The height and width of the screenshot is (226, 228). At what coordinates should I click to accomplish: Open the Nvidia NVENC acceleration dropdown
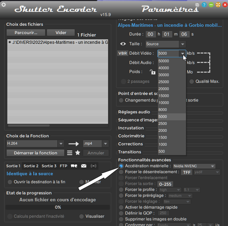pos(194,166)
